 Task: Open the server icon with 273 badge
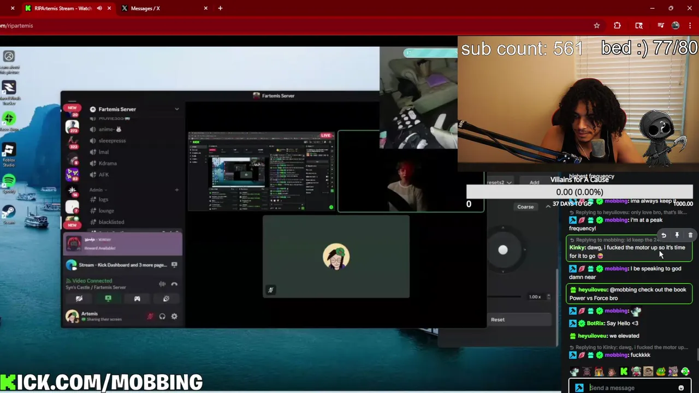72,127
